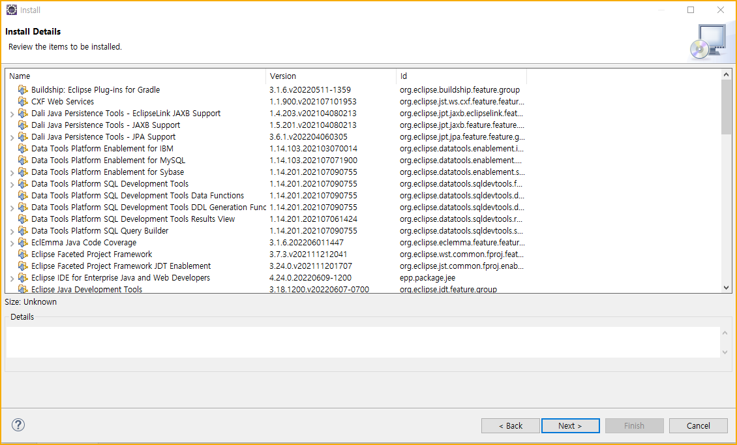
Task: Expand Dali Java Persistence Tools JPA Support node
Action: pyautogui.click(x=12, y=138)
